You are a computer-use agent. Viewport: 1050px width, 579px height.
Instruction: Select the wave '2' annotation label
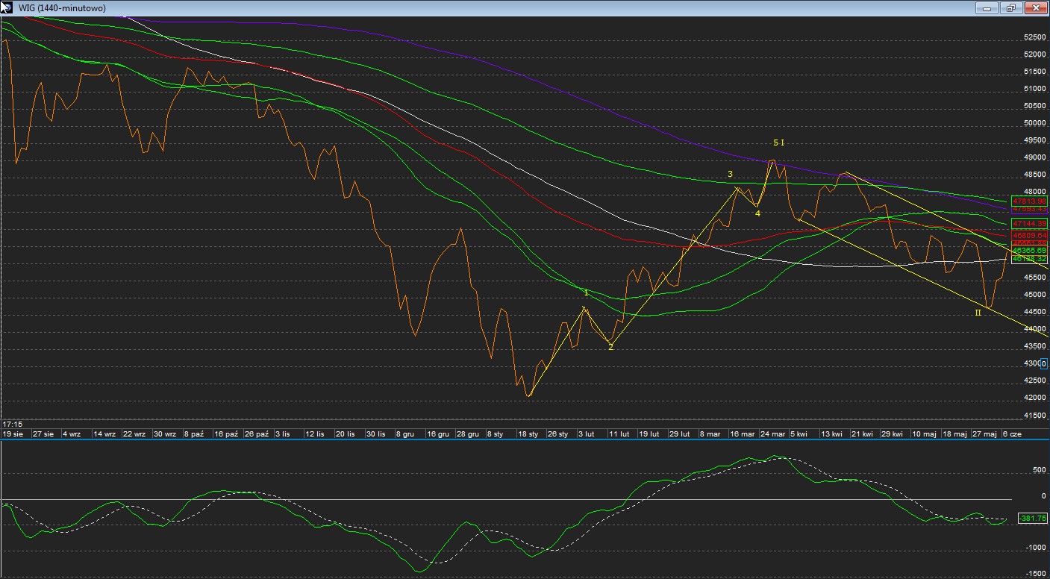coord(610,347)
